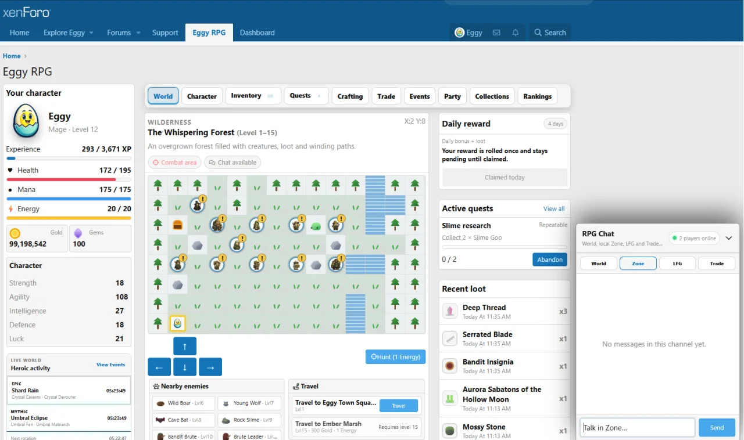The width and height of the screenshot is (744, 440).
Task: Open Dashboard in the navigation bar
Action: tap(257, 33)
